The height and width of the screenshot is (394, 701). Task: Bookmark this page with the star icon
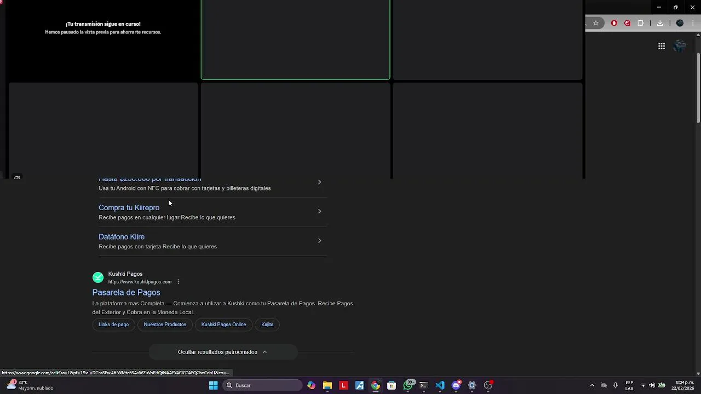coord(596,23)
